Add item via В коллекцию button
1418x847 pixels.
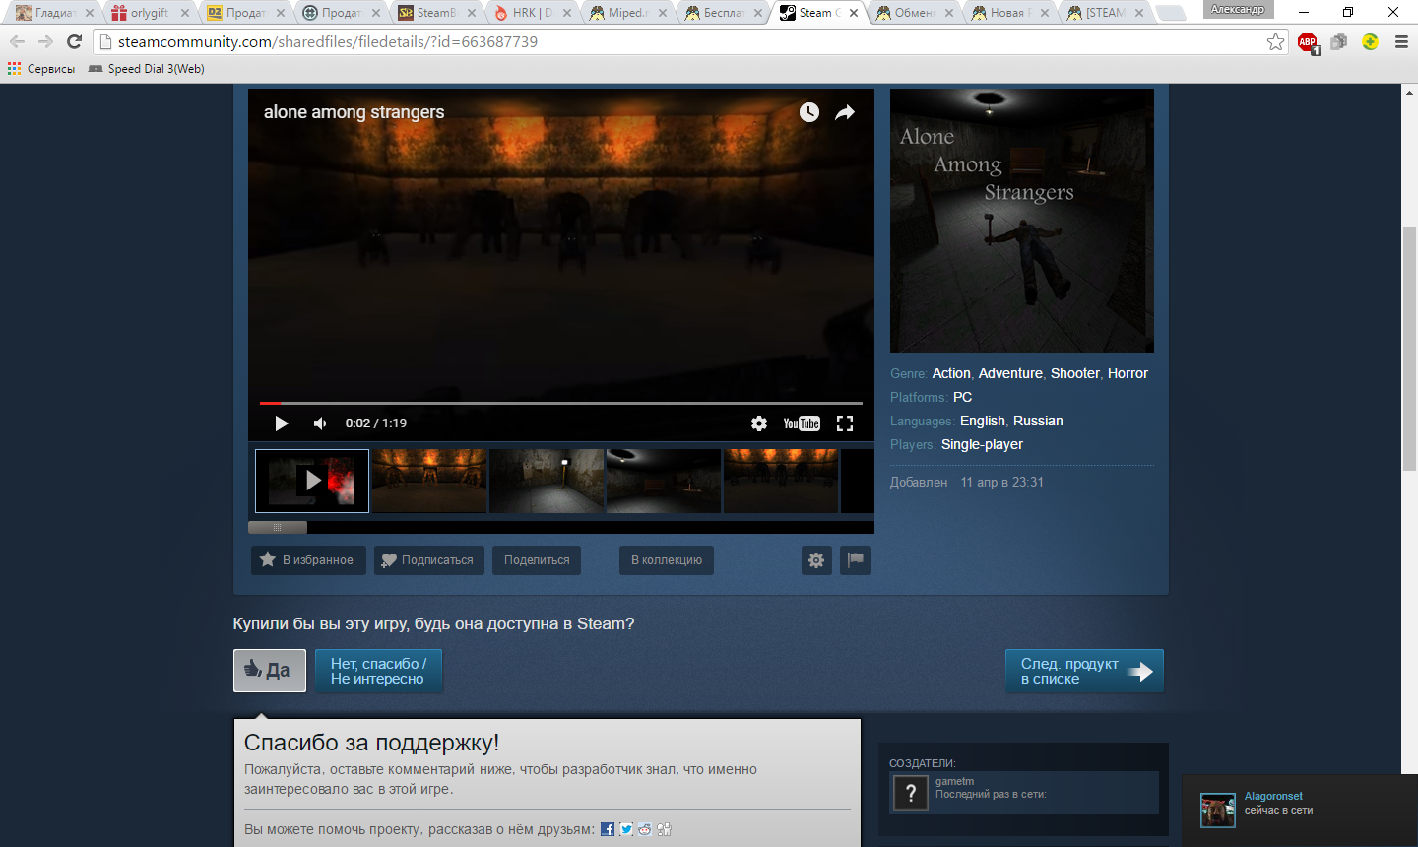pos(667,560)
